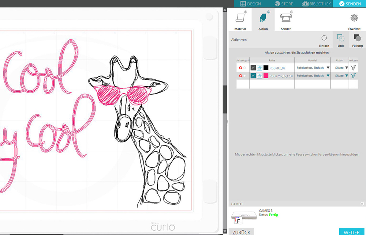Choose the Füllung action mode
Image resolution: width=366 pixels, height=235 pixels.
(x=357, y=38)
